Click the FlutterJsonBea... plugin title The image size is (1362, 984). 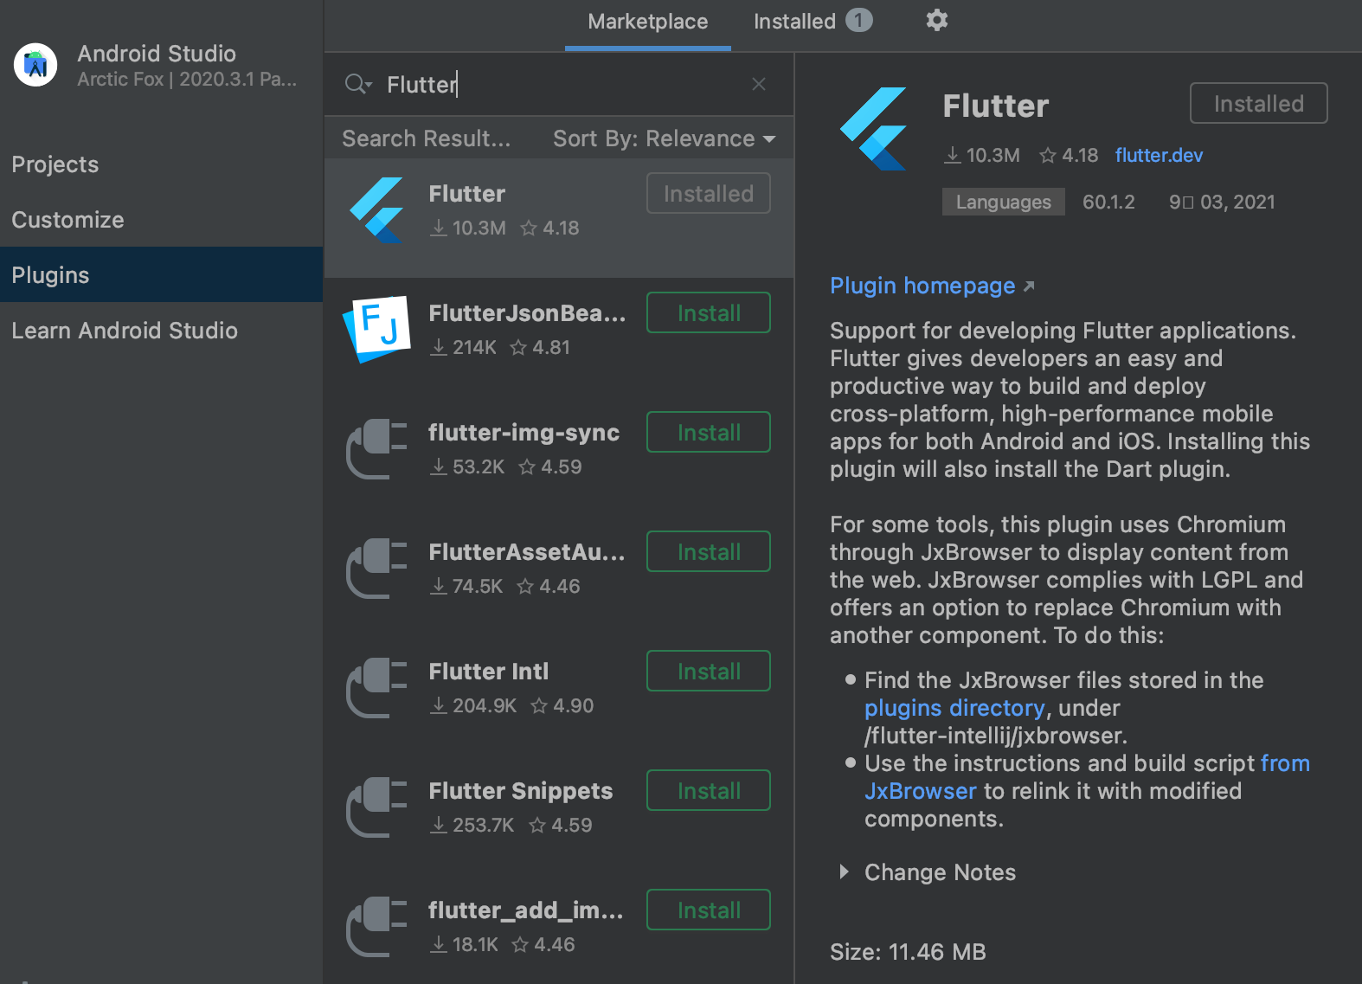point(527,313)
